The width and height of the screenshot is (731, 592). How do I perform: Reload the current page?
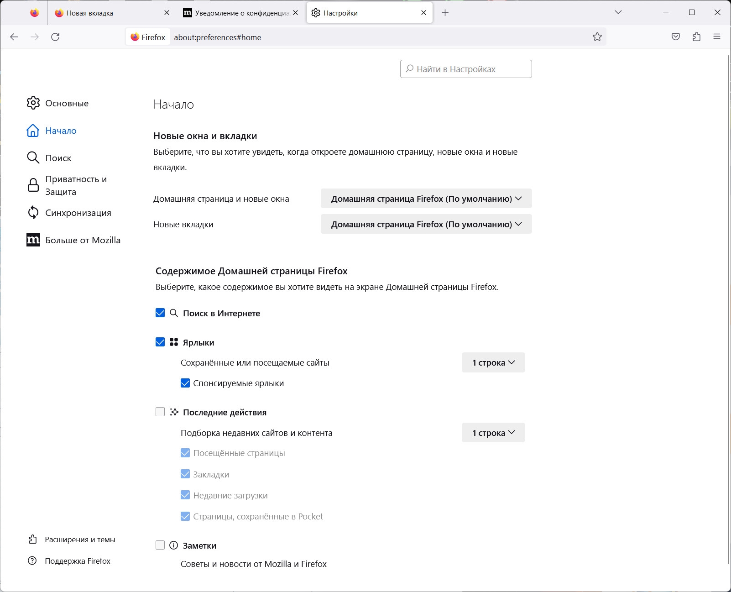pos(55,37)
